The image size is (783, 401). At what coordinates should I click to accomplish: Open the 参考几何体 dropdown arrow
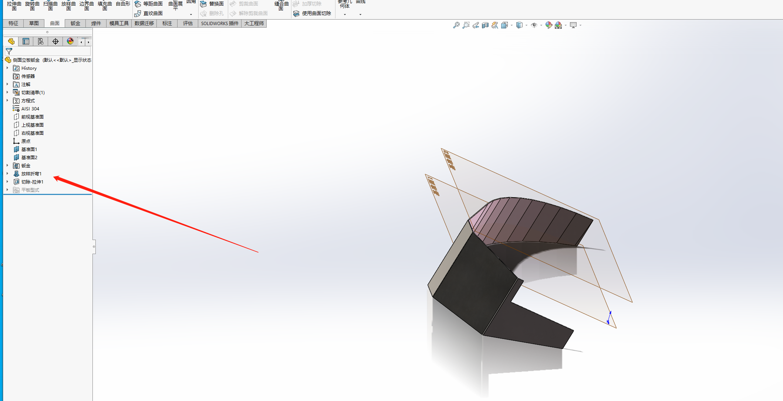(x=345, y=14)
